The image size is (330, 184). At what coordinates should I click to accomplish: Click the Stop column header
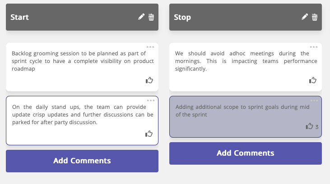(230, 17)
